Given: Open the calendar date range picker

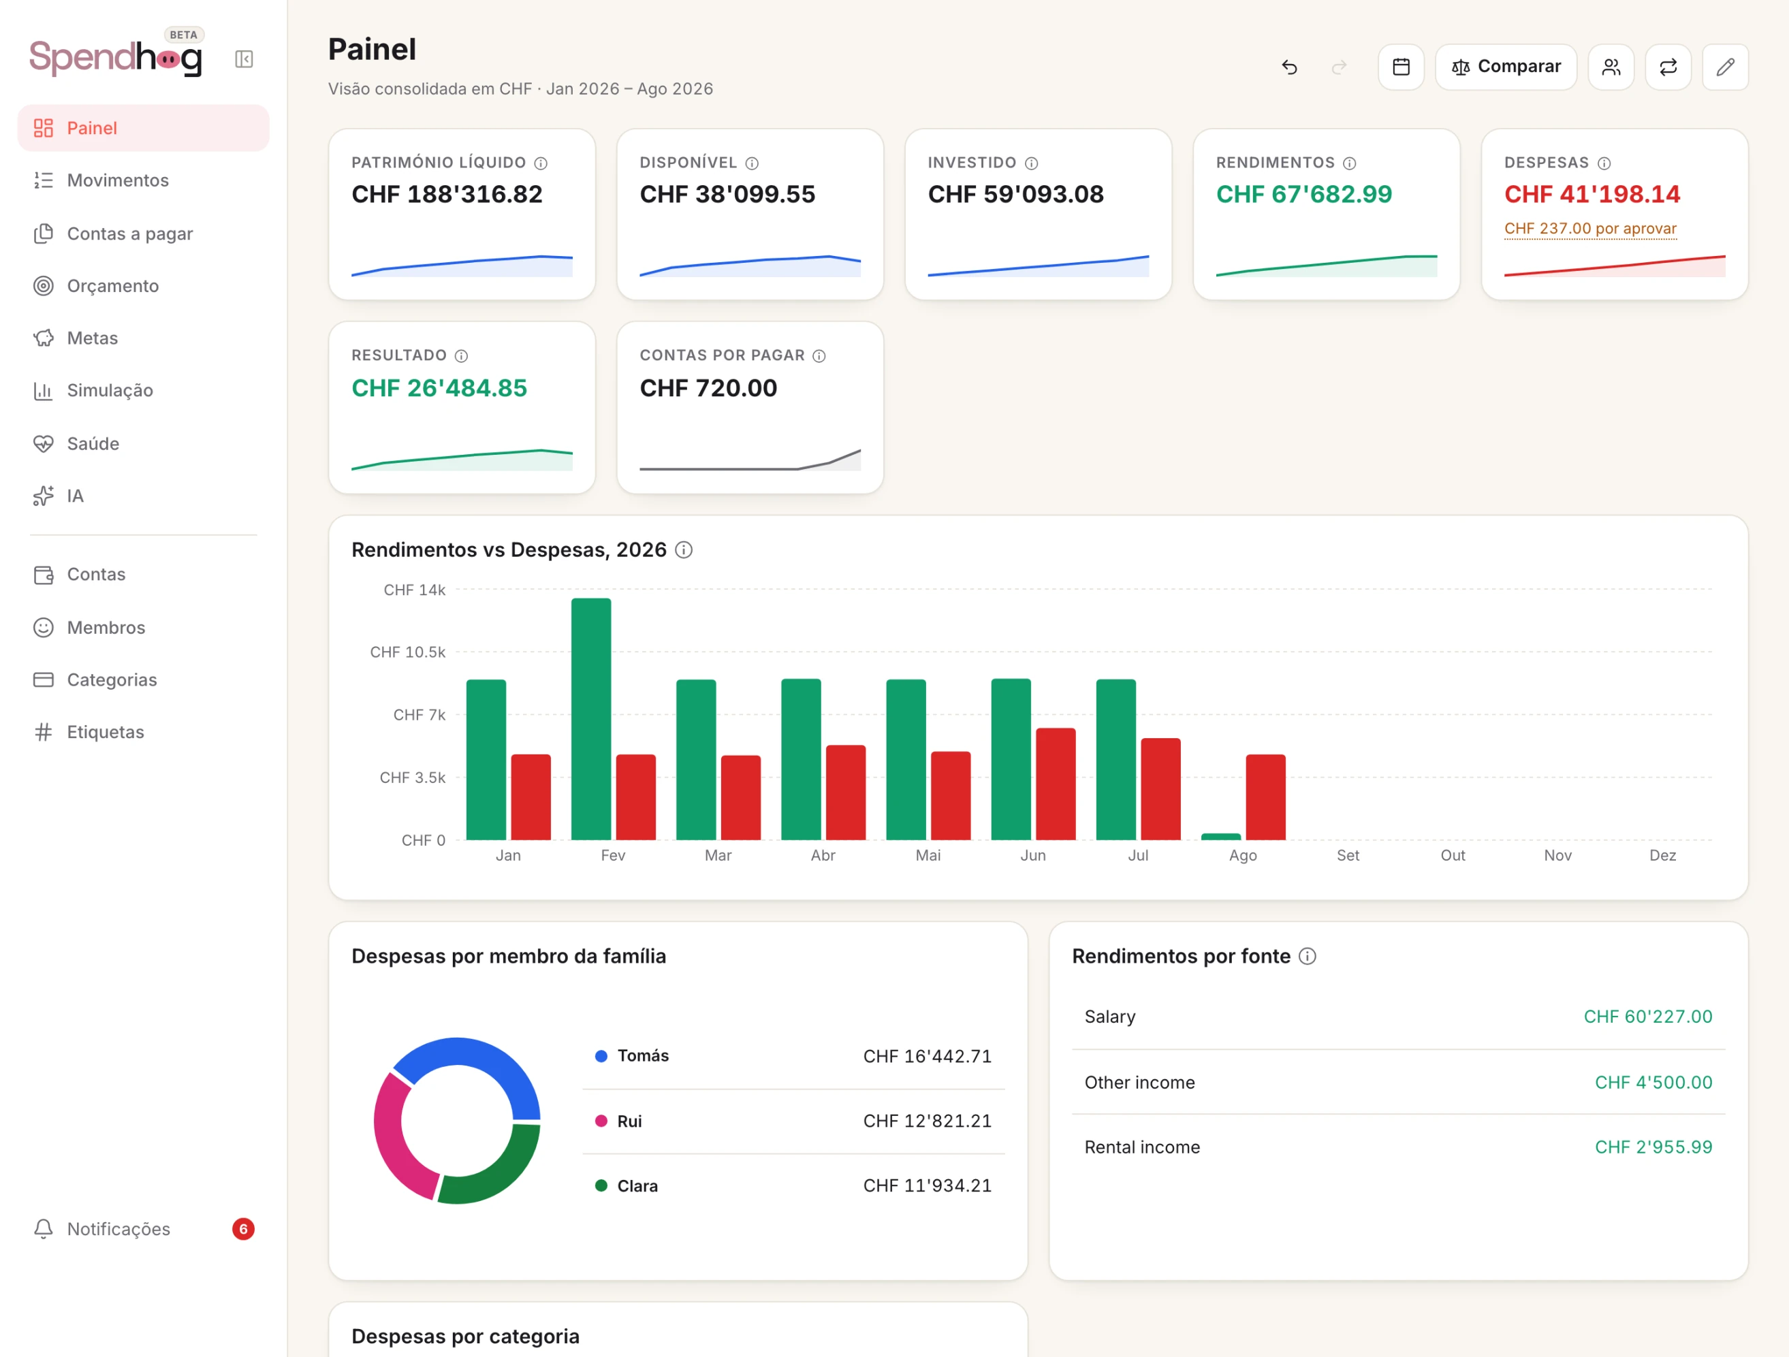Looking at the screenshot, I should (1401, 67).
